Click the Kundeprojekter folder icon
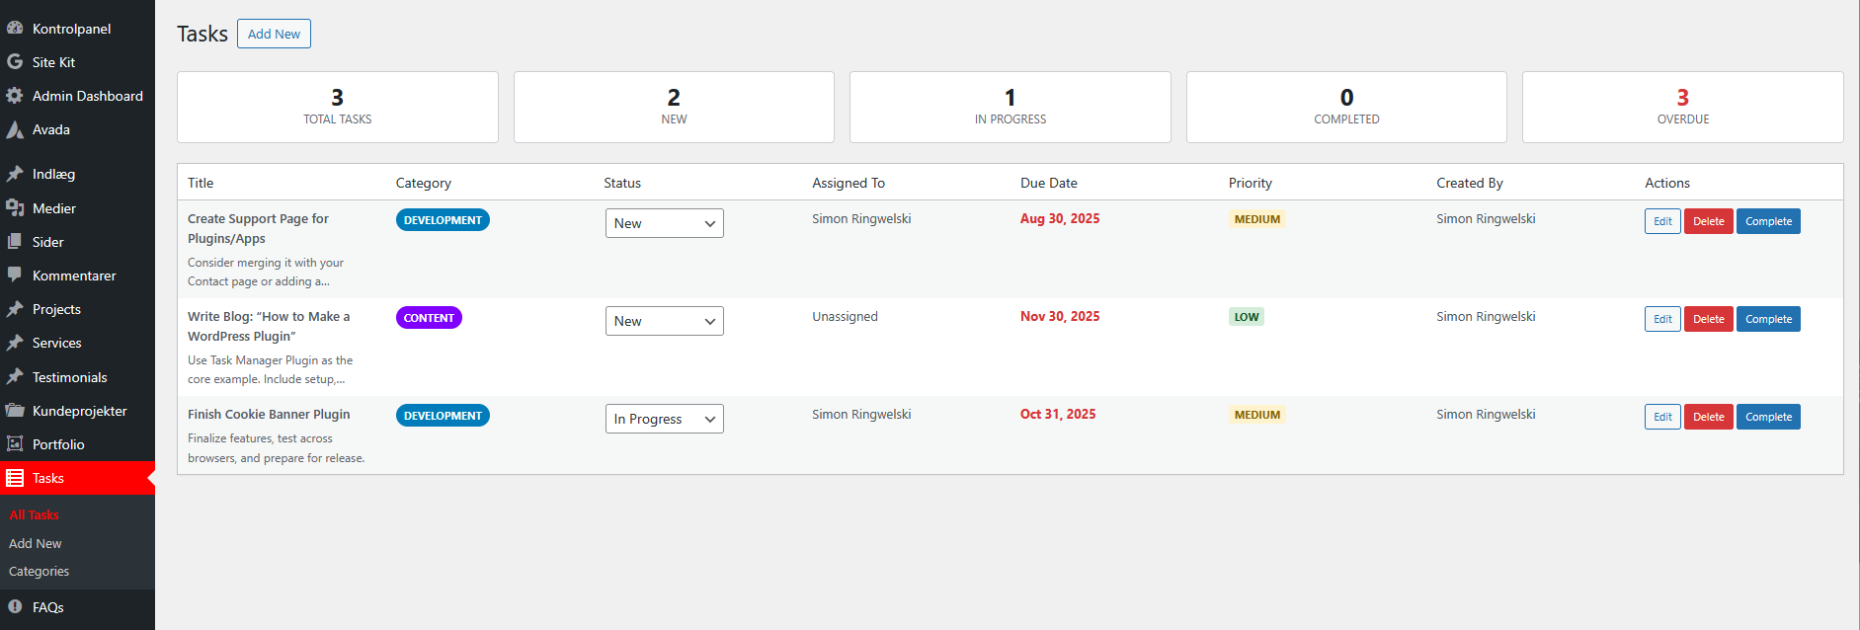 [x=15, y=410]
